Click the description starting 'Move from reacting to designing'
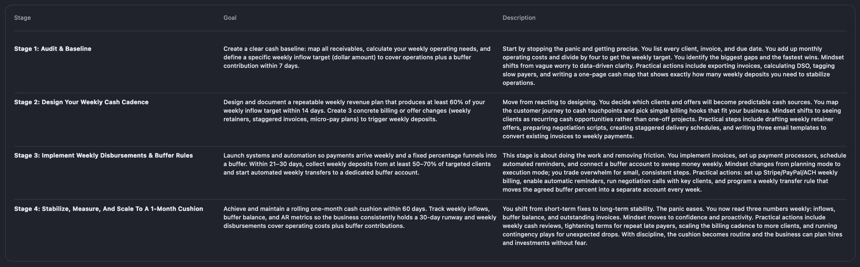860x267 pixels. (x=672, y=119)
